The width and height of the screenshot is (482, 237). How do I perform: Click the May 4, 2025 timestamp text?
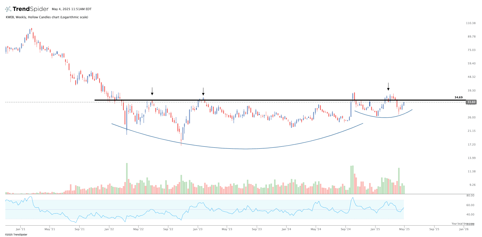tap(72, 9)
